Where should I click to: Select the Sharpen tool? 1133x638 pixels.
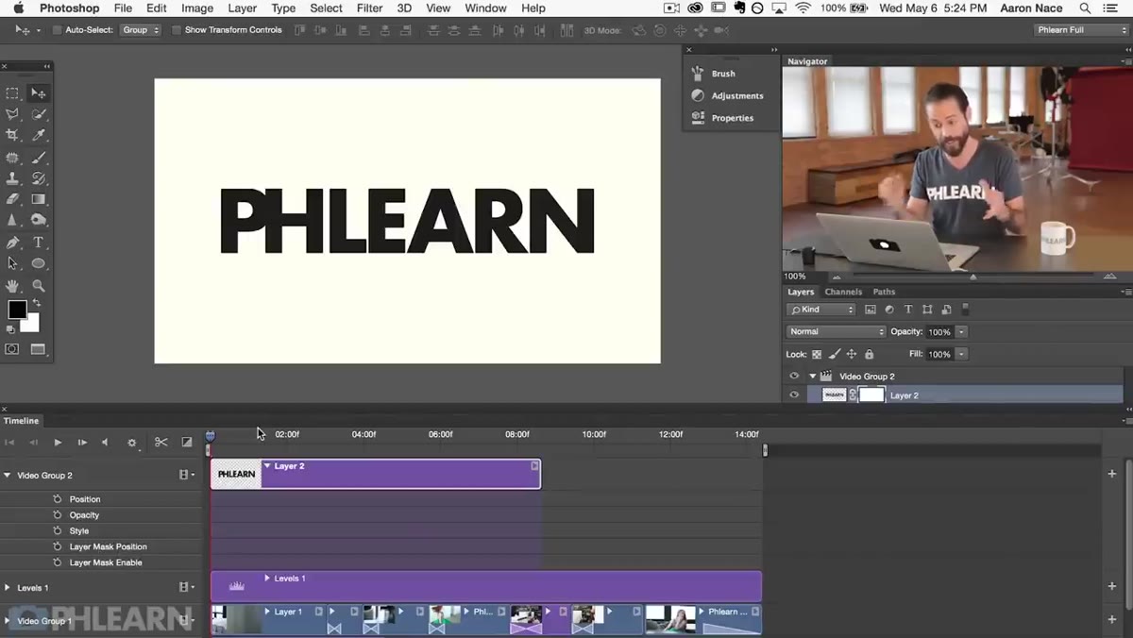pos(12,220)
